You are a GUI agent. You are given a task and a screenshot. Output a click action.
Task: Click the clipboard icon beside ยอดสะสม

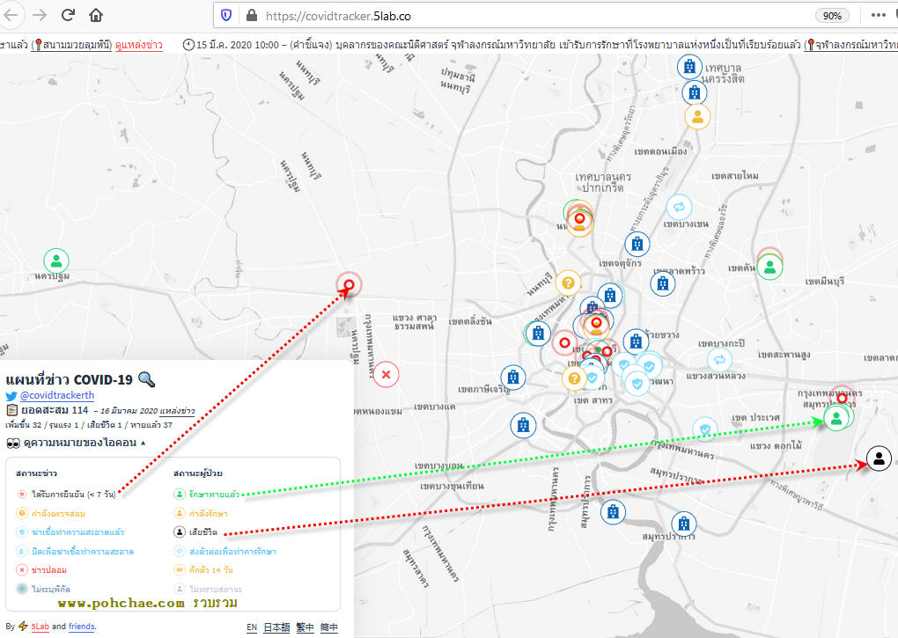[11, 410]
